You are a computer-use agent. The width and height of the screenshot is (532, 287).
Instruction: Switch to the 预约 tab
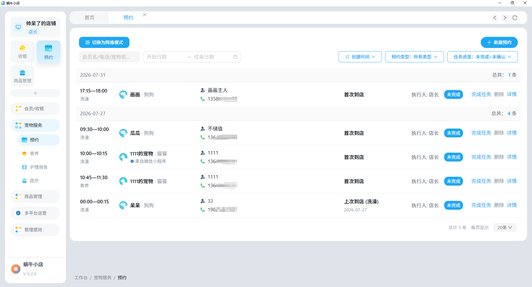[128, 17]
